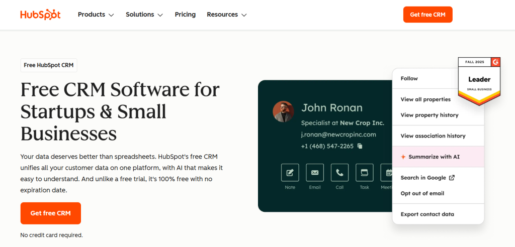Choose Summarize with AI option
The height and width of the screenshot is (247, 515).
(x=438, y=157)
